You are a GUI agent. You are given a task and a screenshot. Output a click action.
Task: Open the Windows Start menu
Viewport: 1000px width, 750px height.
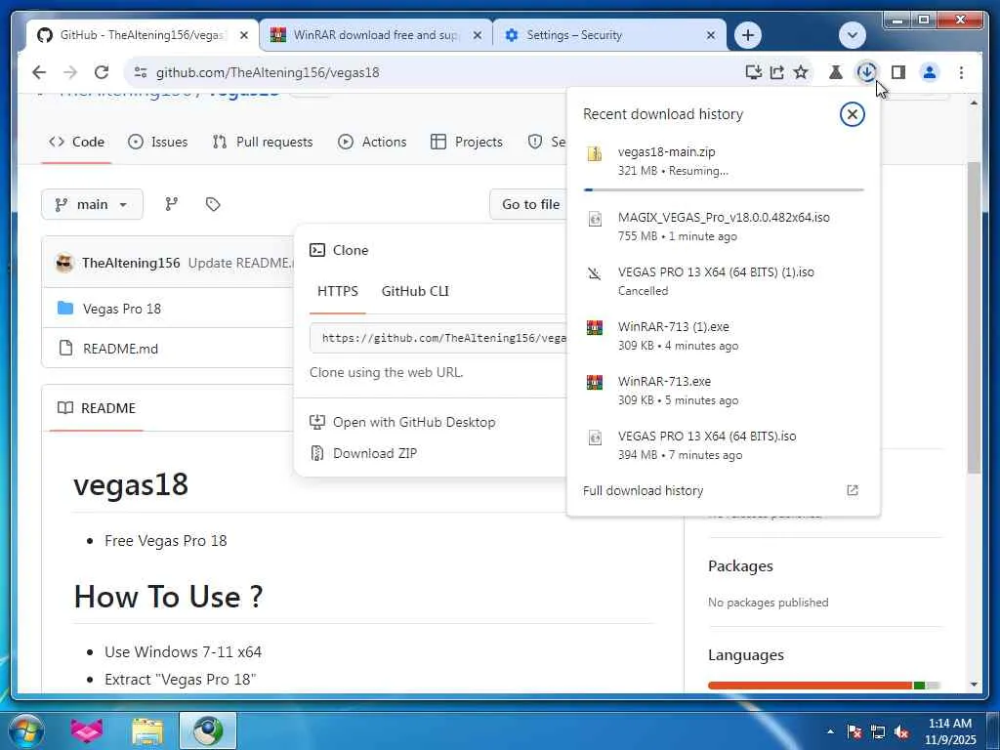pyautogui.click(x=26, y=730)
